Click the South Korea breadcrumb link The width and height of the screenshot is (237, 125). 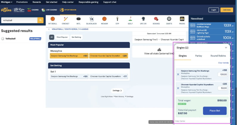[71, 29]
